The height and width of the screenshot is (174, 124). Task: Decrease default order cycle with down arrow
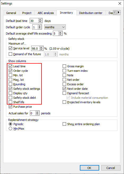40,28
